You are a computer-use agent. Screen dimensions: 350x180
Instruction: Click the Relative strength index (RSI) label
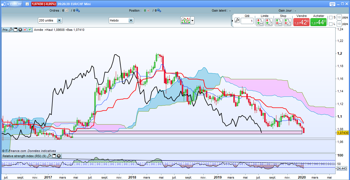coord(24,156)
